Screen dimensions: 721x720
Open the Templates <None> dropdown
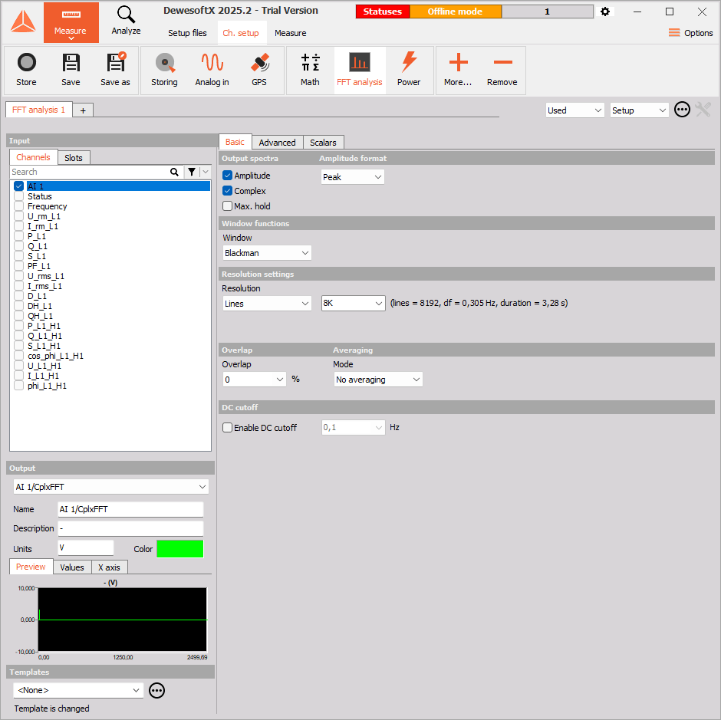[x=78, y=690]
